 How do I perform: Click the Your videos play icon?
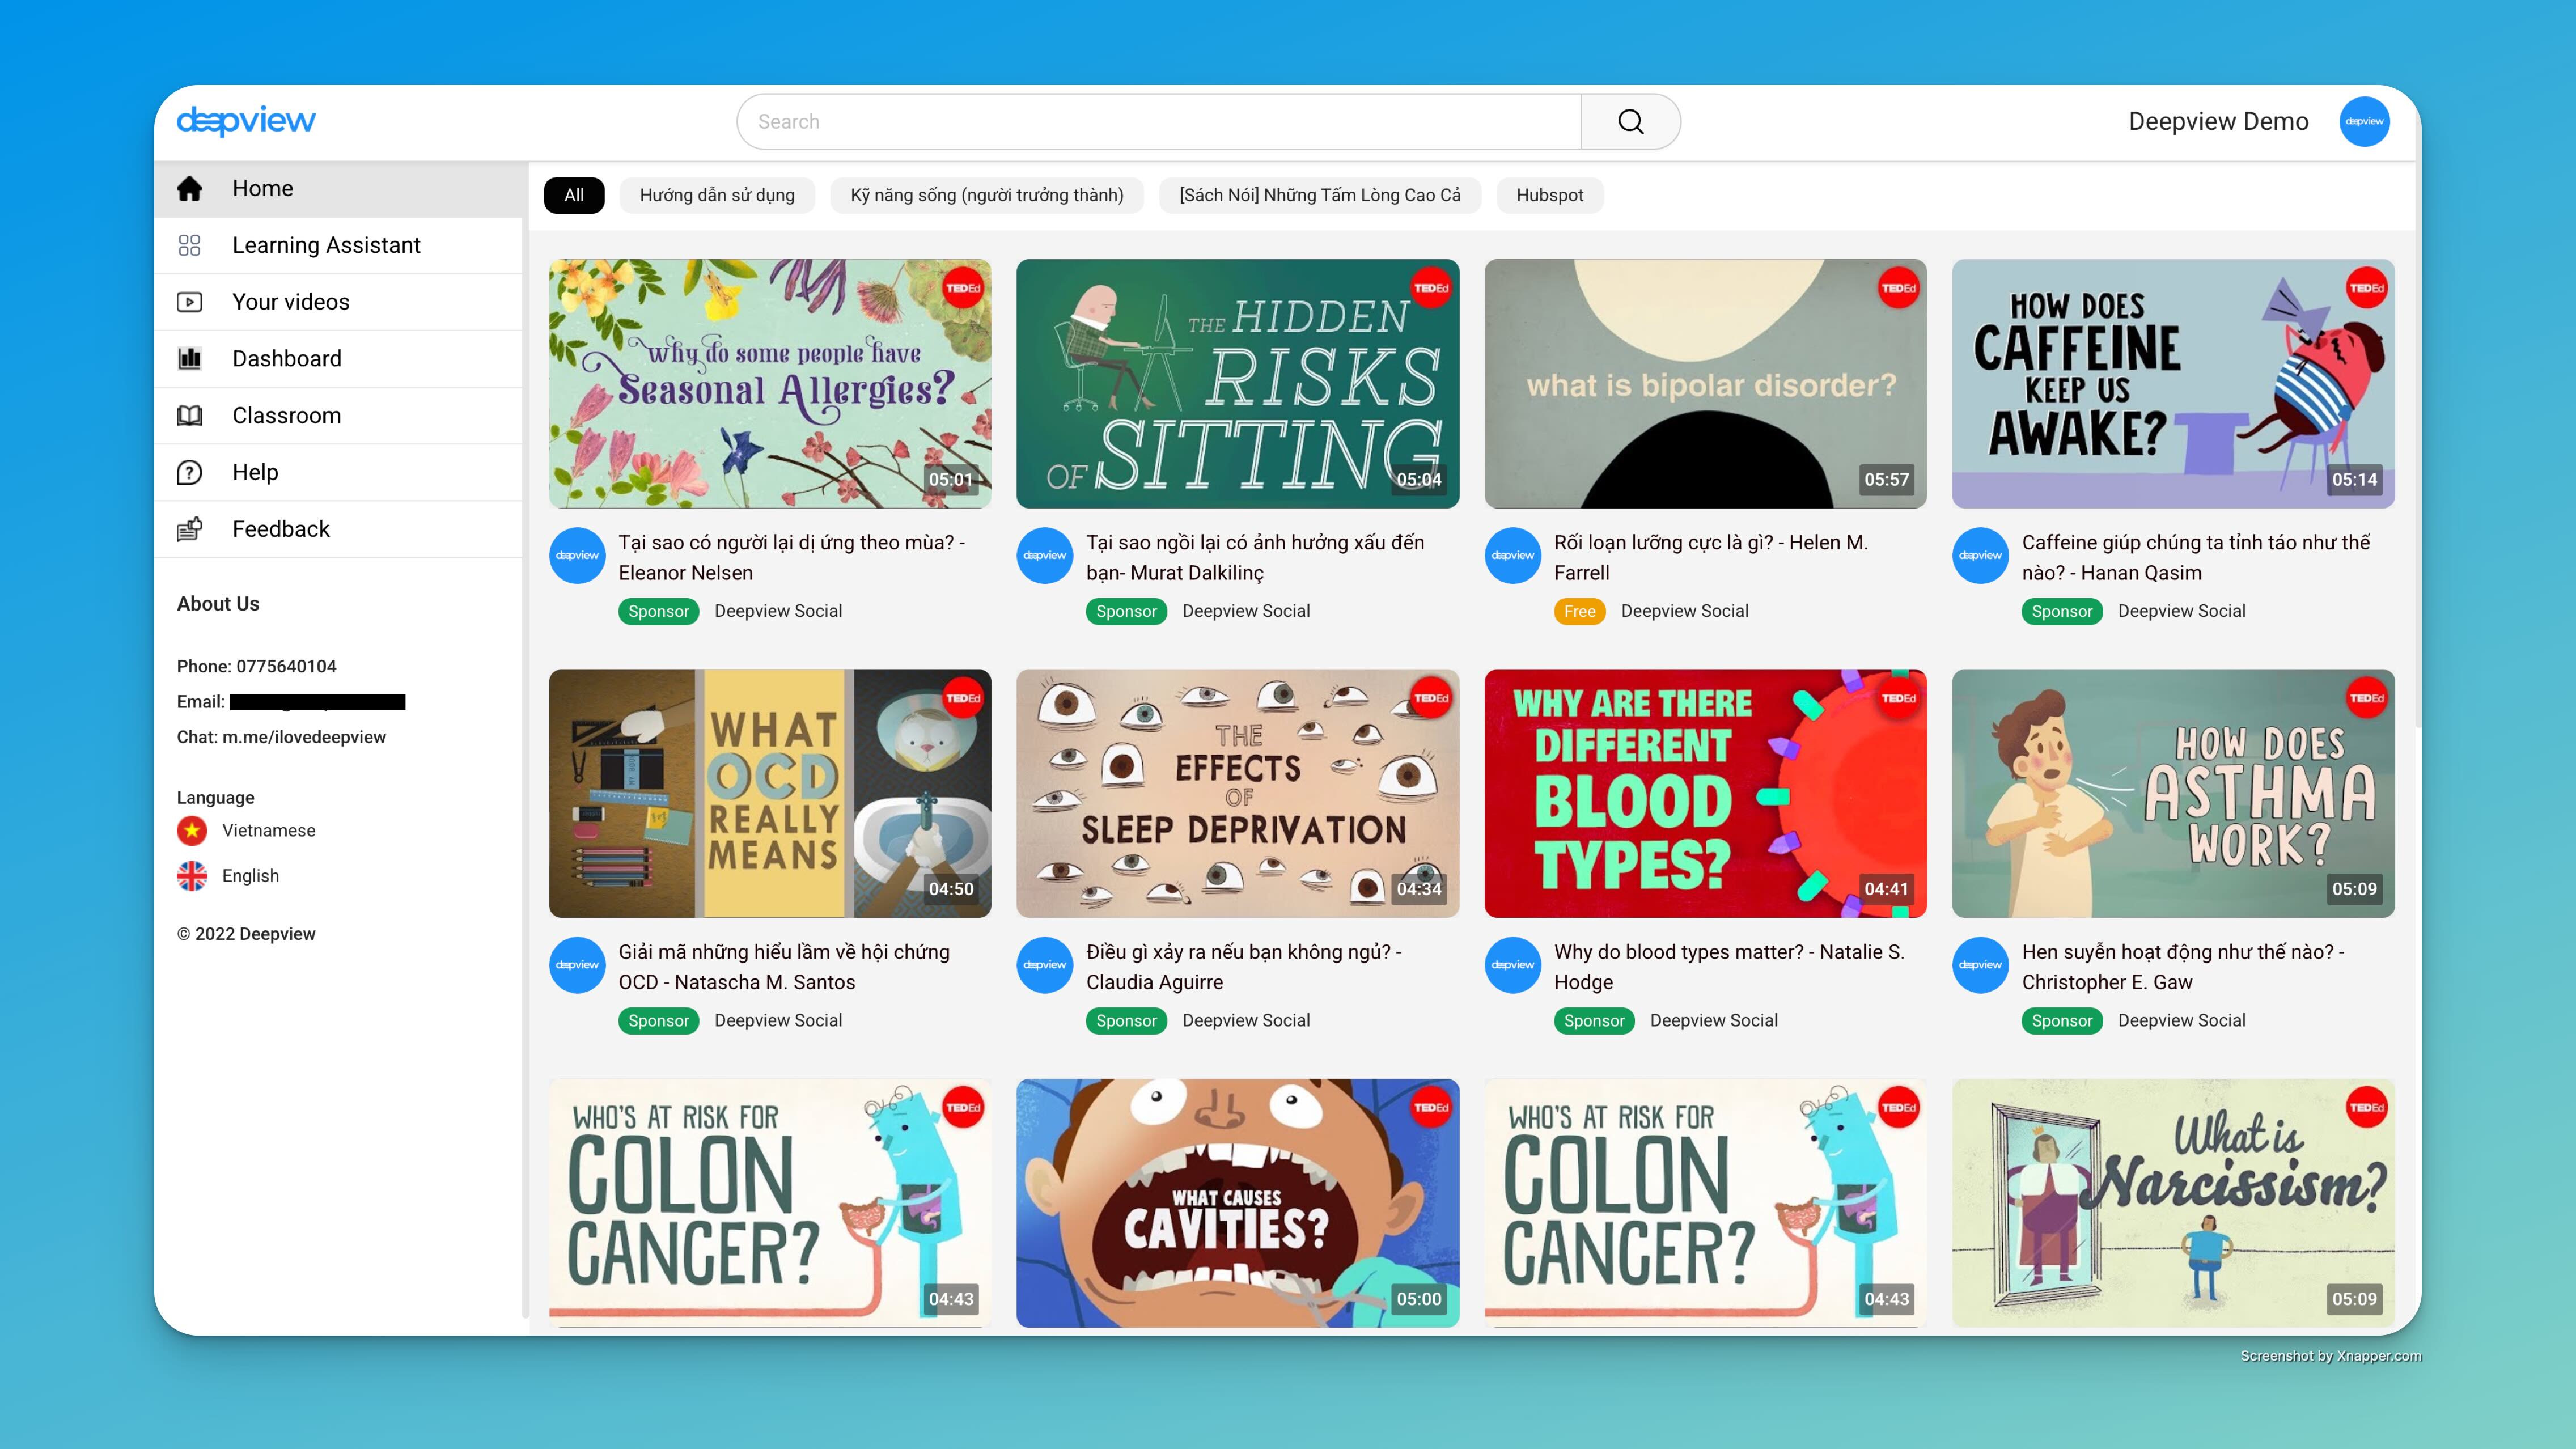pos(190,302)
